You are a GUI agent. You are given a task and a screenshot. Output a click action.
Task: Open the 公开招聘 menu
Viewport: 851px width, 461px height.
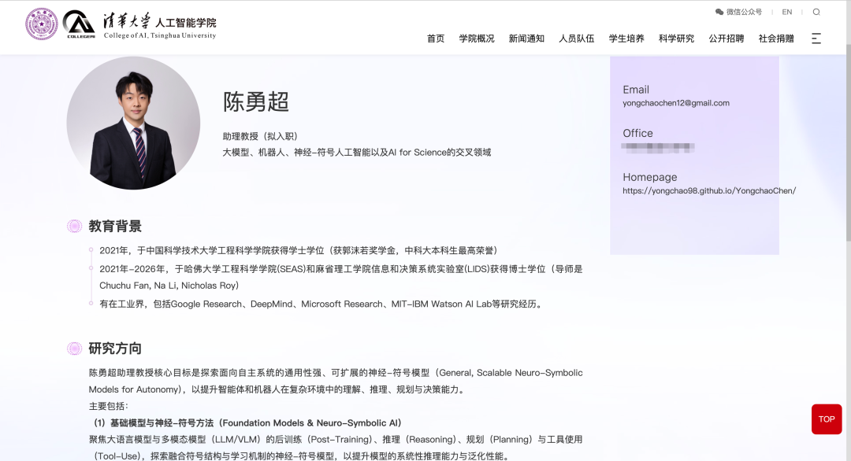(727, 39)
